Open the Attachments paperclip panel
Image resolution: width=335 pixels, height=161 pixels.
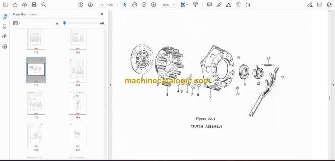click(4, 36)
